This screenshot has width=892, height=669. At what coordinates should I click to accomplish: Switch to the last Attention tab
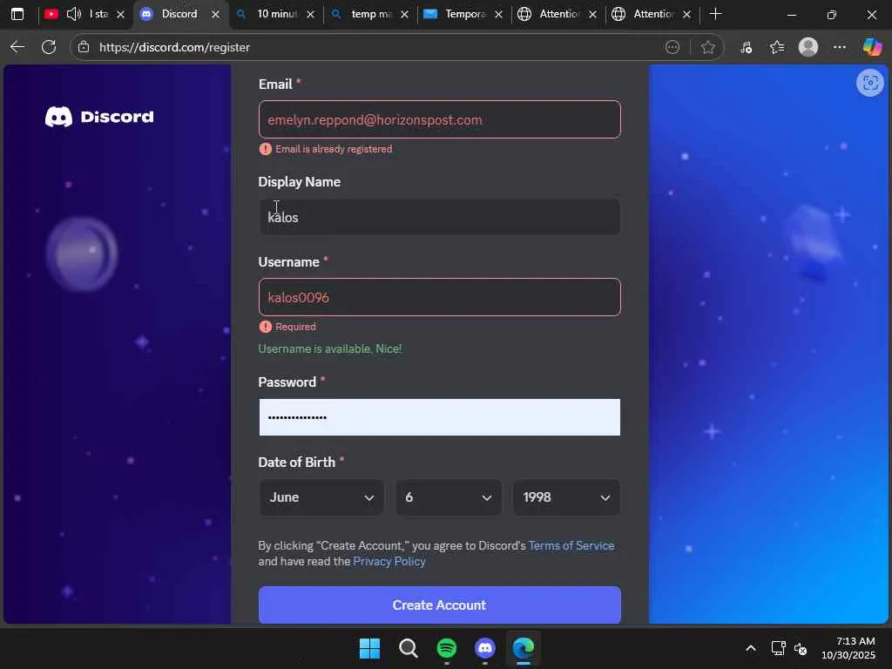pos(653,14)
